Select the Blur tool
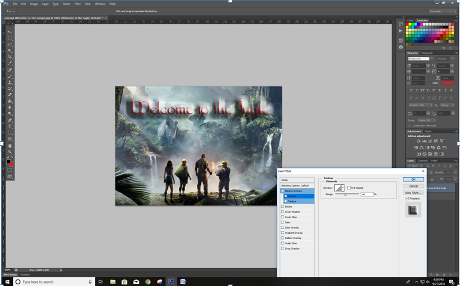 pyautogui.click(x=10, y=108)
